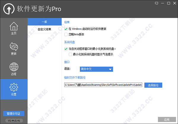Click the 选择路径 choose path button
Viewport: 178px width, 124px height.
[153, 85]
